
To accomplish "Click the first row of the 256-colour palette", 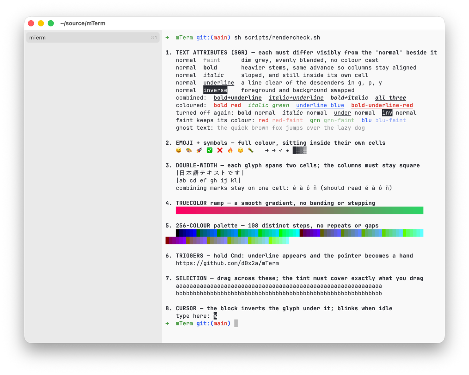I will point(299,233).
